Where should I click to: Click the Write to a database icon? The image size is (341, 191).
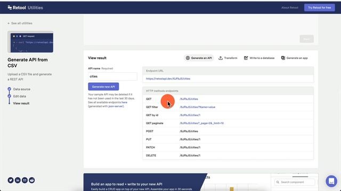246,58
